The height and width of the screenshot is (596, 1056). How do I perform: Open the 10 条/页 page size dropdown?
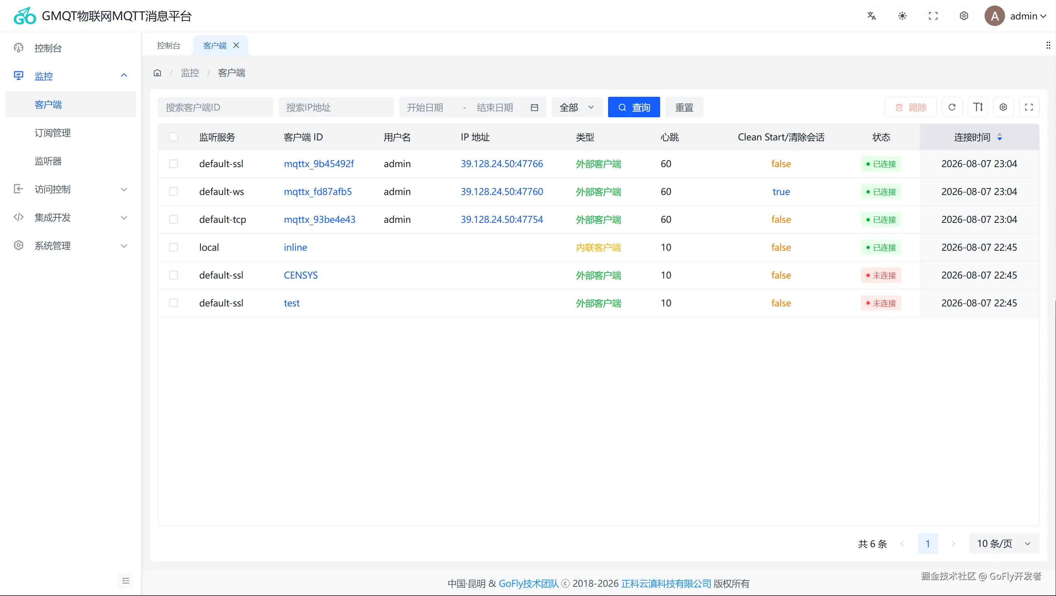click(1004, 544)
